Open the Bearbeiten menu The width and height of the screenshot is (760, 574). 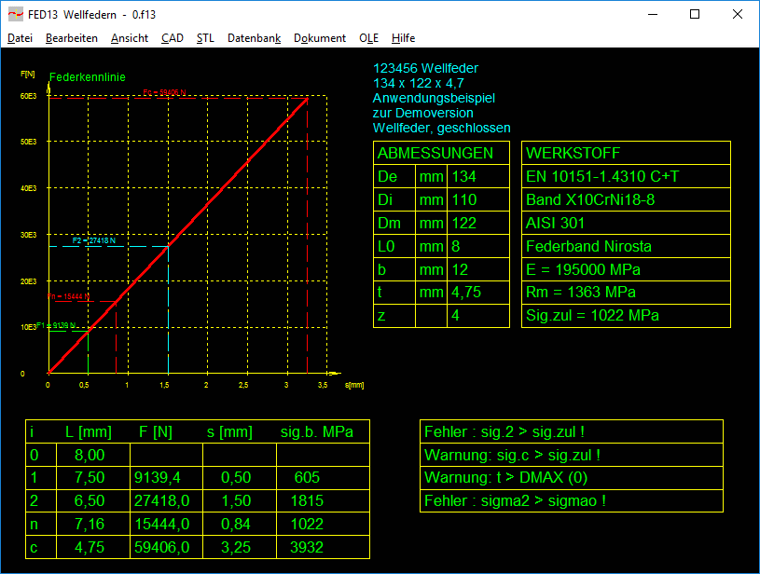pyautogui.click(x=72, y=38)
